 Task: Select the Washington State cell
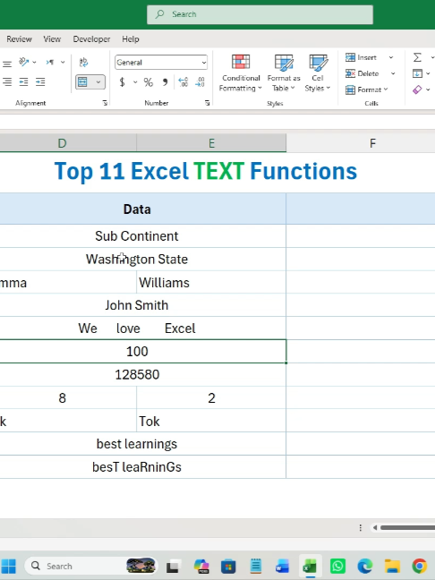tap(143, 259)
